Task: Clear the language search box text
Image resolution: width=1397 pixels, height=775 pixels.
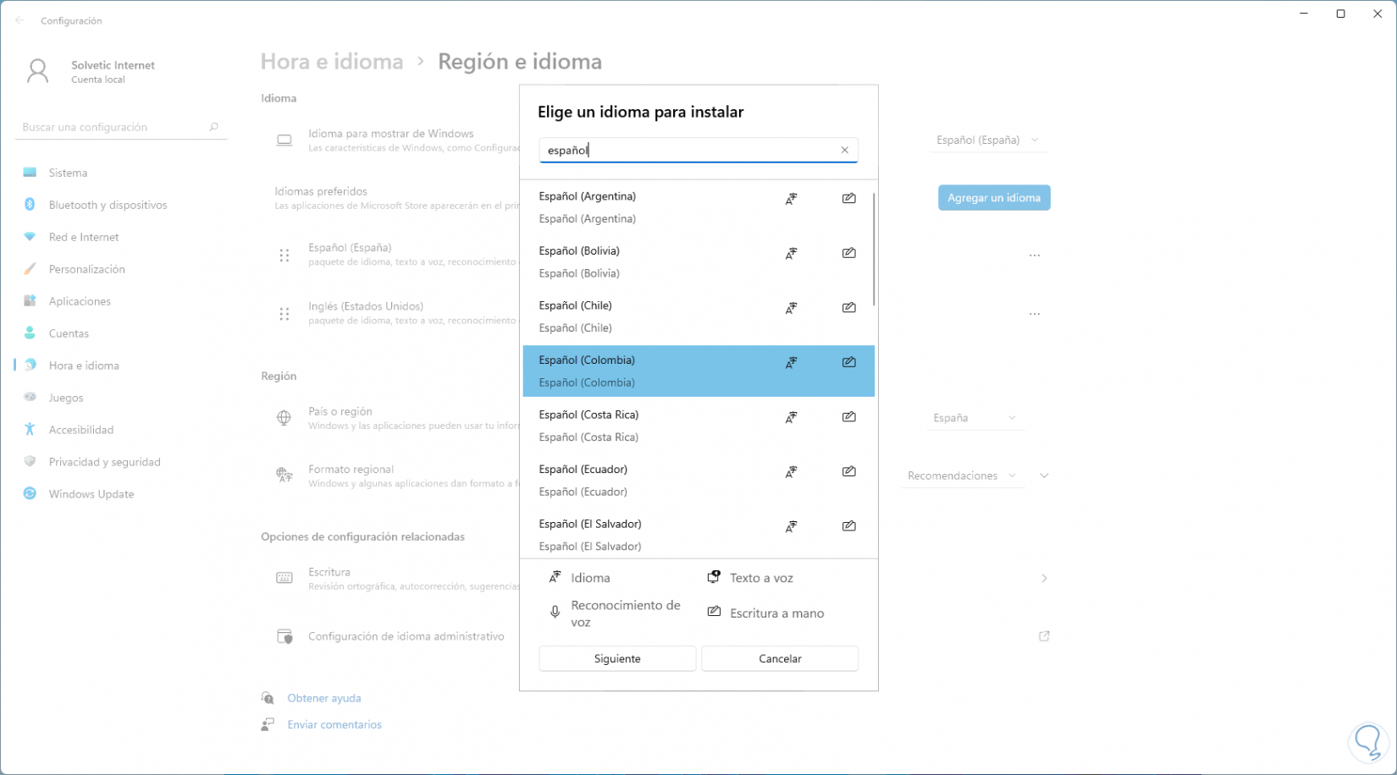Action: pos(844,151)
